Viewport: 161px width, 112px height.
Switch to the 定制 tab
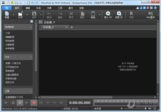(82, 8)
